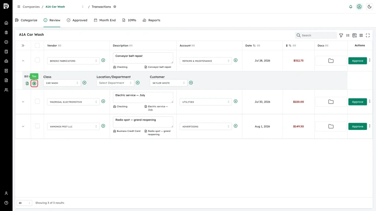
Task: Add new department next to Select Department
Action: [138, 83]
